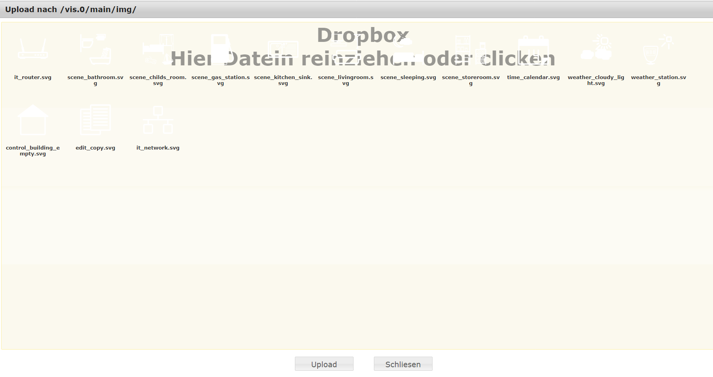Click the scene_sleeping.svg icon
The image size is (713, 377).
coord(408,49)
